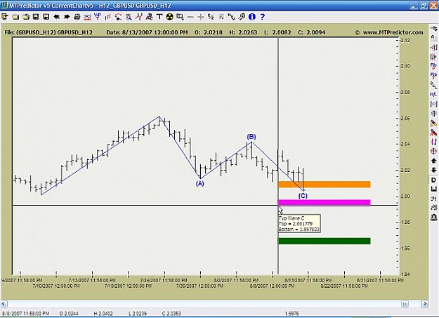Click the black up arrow sidebar icon
Viewport: 439px width, 318px height.
(x=433, y=161)
